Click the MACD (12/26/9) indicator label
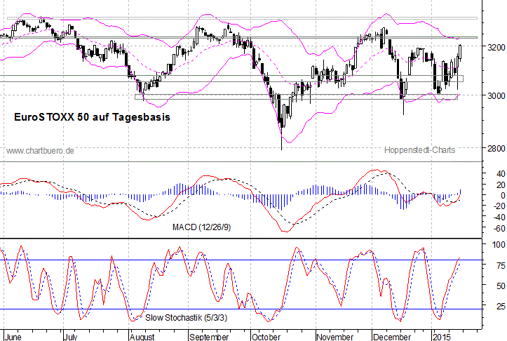This screenshot has height=341, width=507. tap(202, 227)
